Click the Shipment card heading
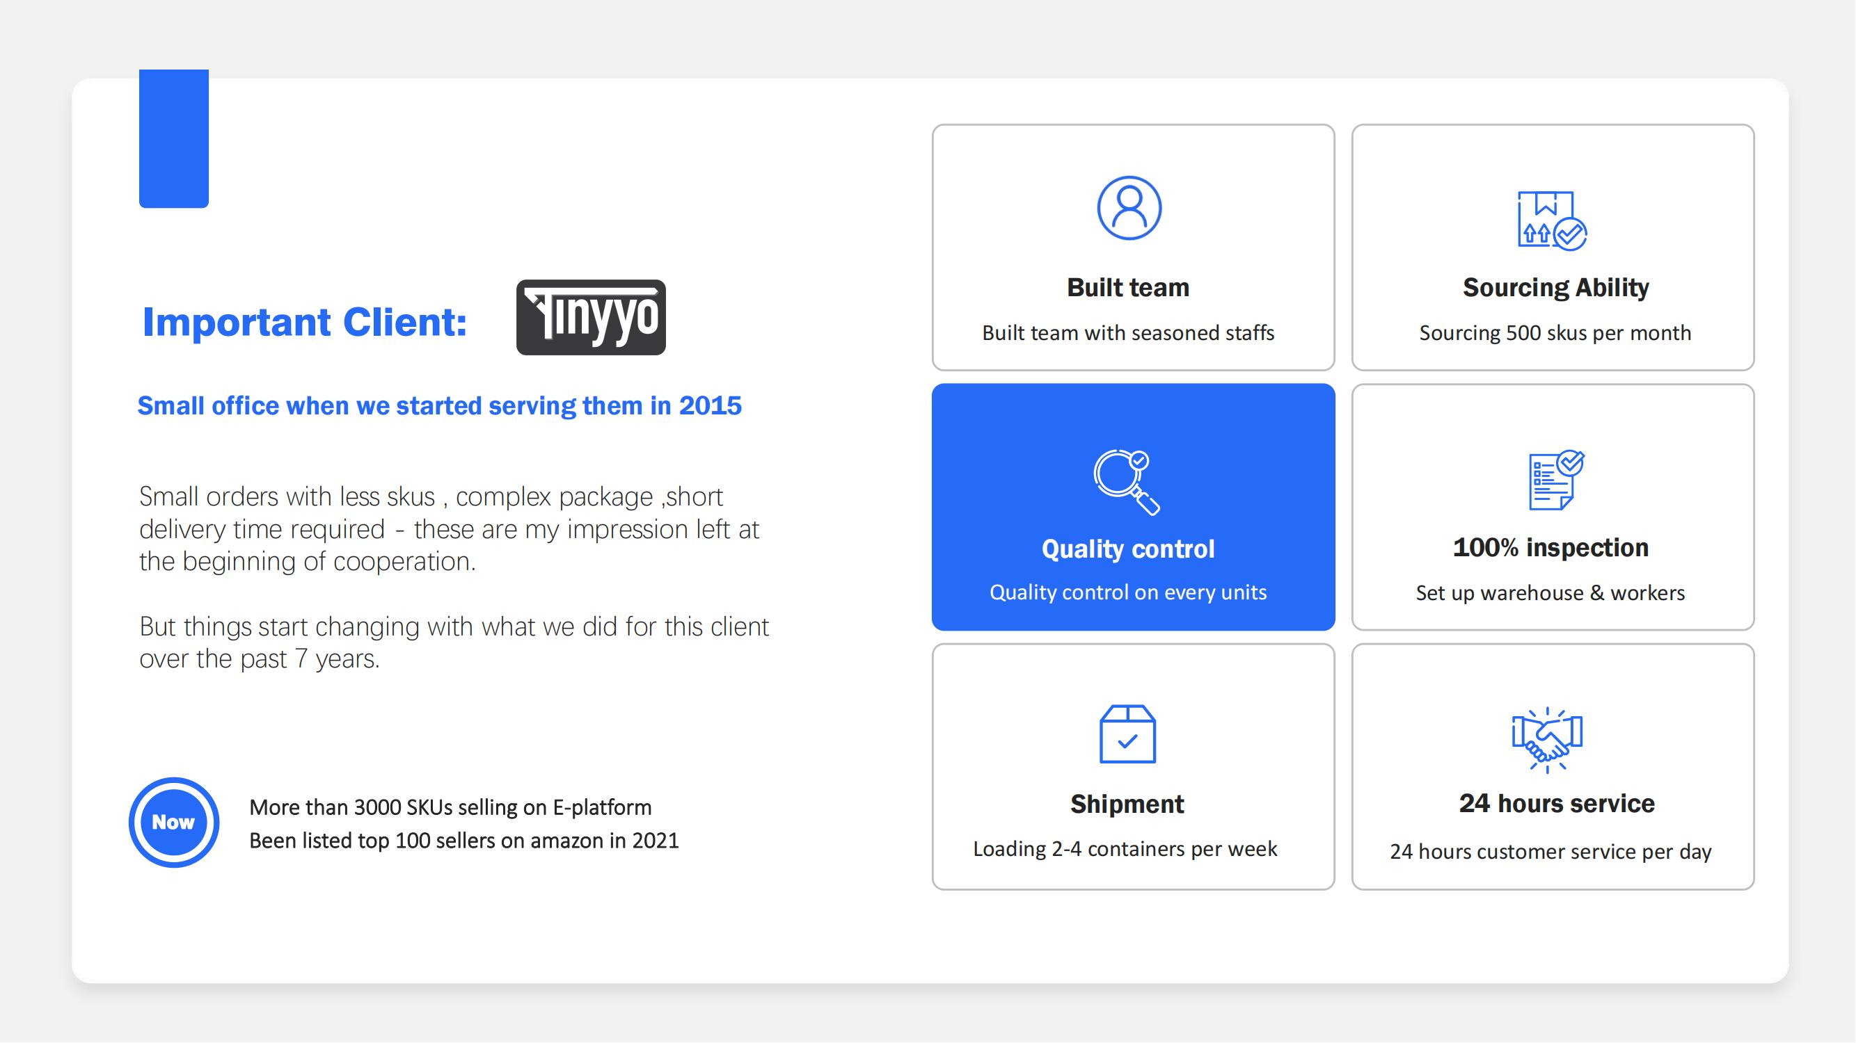The width and height of the screenshot is (1856, 1043). (1127, 804)
